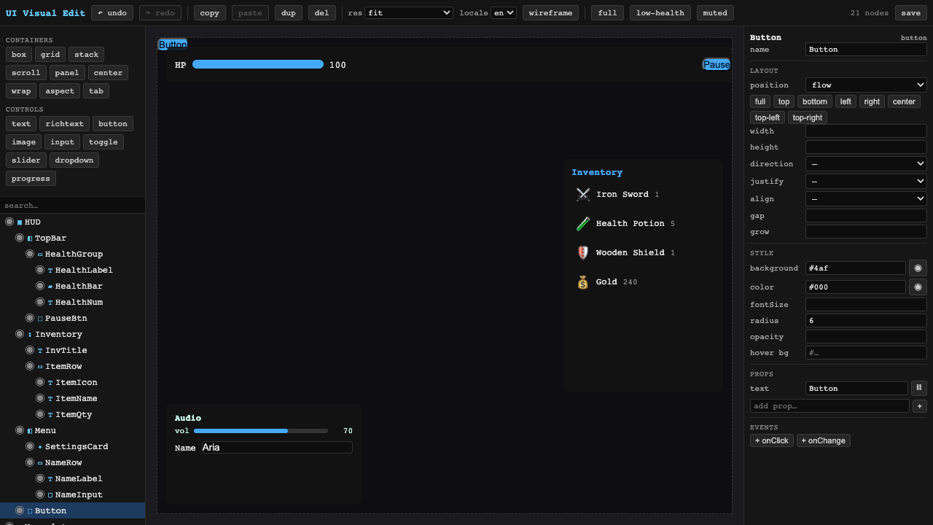Image resolution: width=933 pixels, height=525 pixels.
Task: Click the plus button to add a prop
Action: 920,406
